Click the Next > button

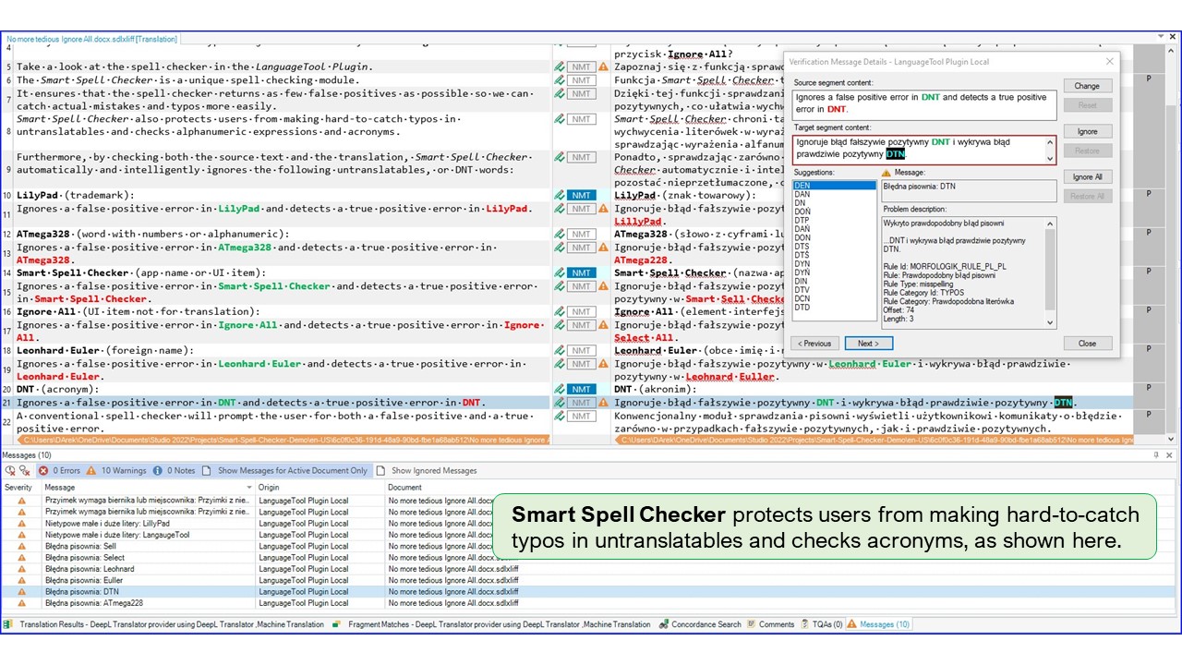tap(868, 344)
